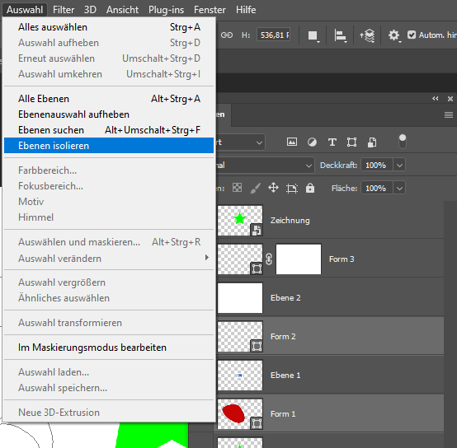Screen dimensions: 457x448
Task: Edit the Deckkraft opacity value
Action: click(x=376, y=166)
